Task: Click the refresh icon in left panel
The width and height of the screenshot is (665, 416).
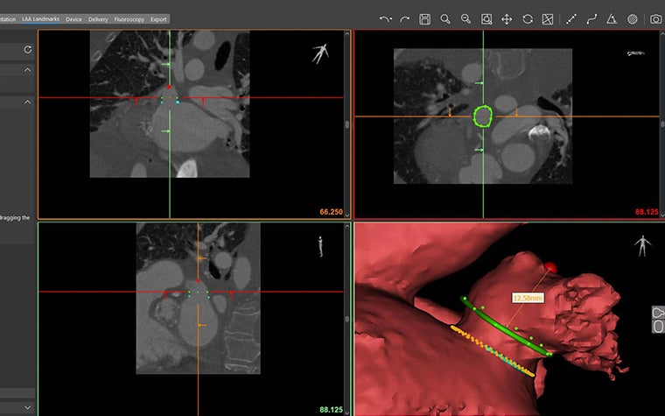Action: [28, 50]
